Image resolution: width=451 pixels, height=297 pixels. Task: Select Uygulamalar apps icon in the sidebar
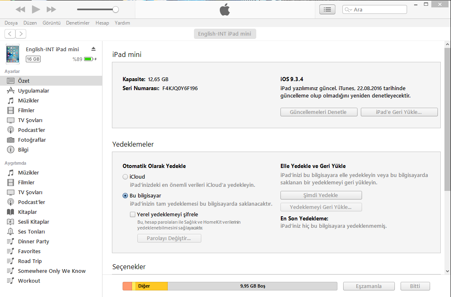tap(11, 91)
